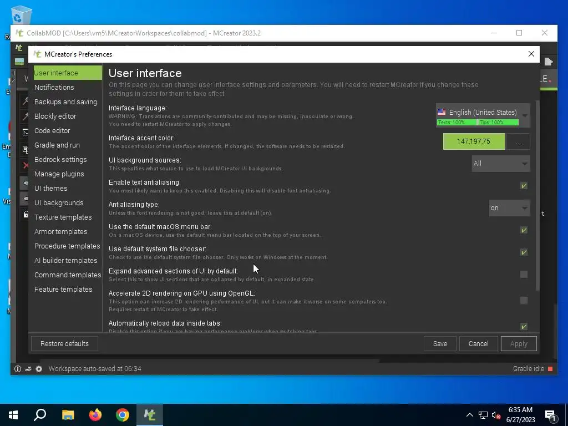This screenshot has width=568, height=426.
Task: Open Windows search from the taskbar
Action: [x=40, y=415]
